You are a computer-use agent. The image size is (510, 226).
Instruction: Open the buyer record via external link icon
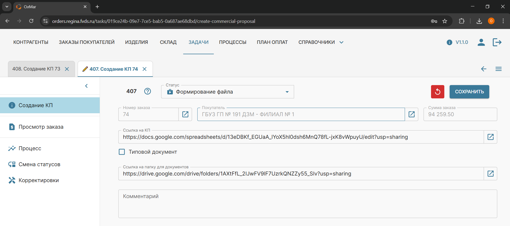(x=411, y=114)
